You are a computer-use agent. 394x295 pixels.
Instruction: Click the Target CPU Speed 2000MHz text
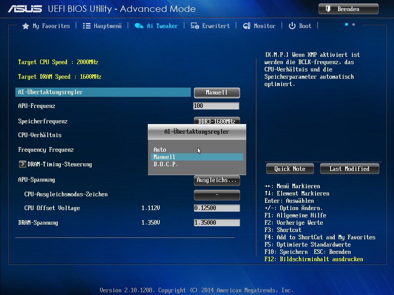tap(58, 62)
